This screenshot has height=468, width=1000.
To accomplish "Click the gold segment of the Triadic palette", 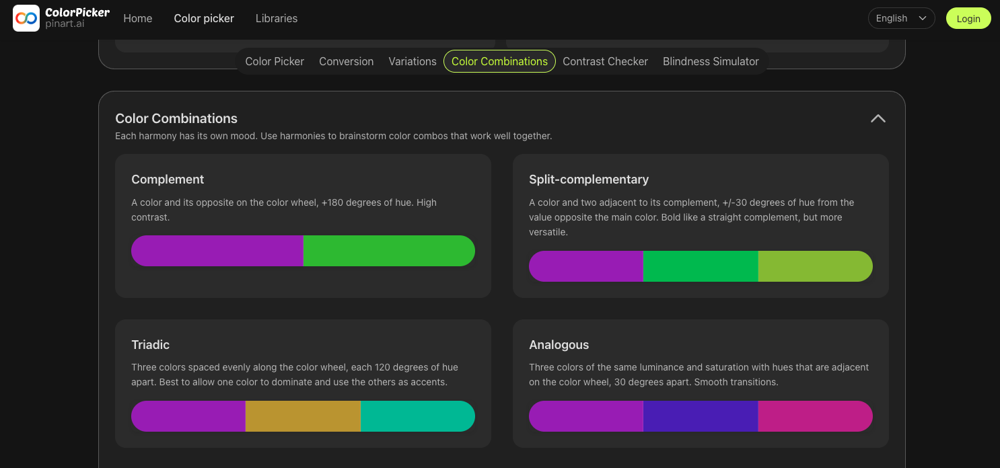I will point(303,416).
